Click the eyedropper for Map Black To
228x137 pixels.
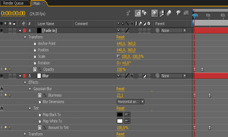coord(127,115)
